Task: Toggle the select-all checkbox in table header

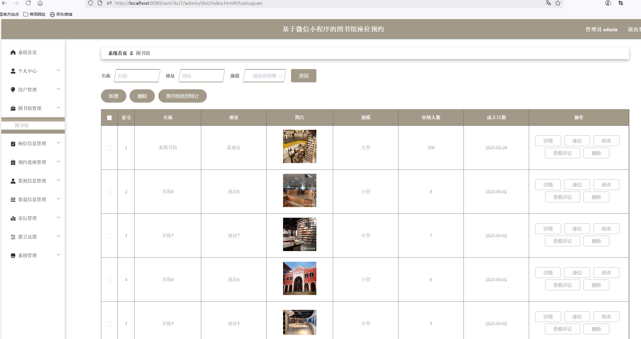Action: click(109, 118)
